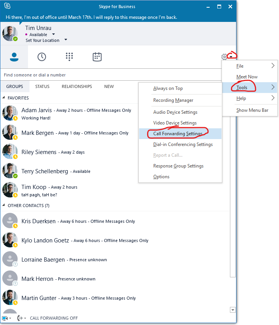Click Tim Unrau's profile picture
The width and height of the screenshot is (279, 325).
point(10,34)
